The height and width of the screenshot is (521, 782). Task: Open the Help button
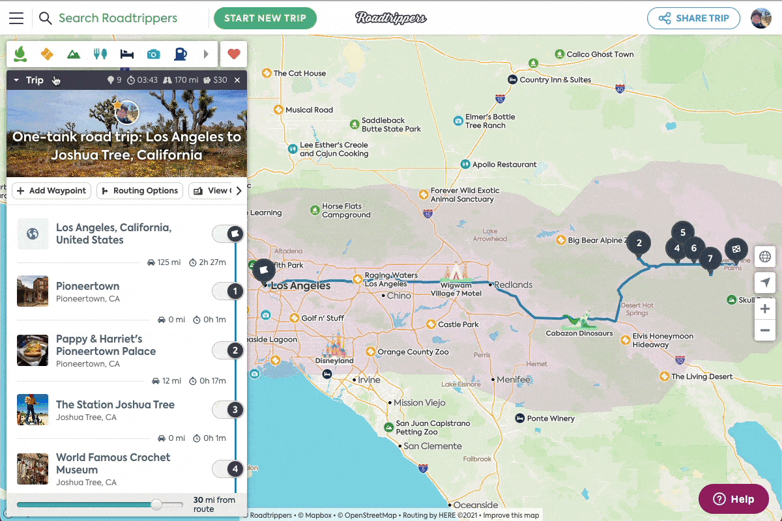[x=734, y=499]
